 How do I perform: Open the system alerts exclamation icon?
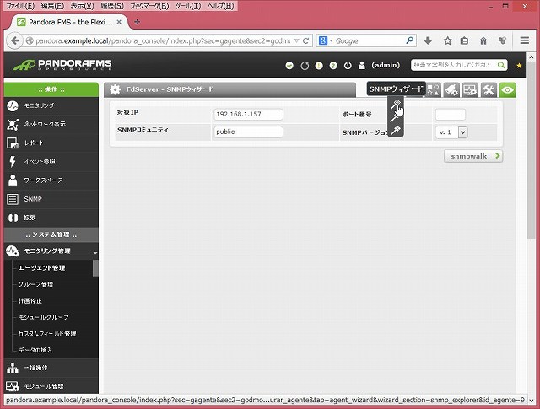319,66
